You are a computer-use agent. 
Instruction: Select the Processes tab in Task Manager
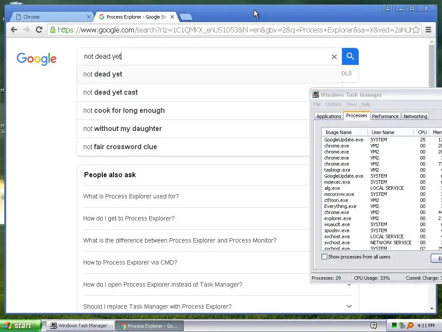pyautogui.click(x=357, y=115)
